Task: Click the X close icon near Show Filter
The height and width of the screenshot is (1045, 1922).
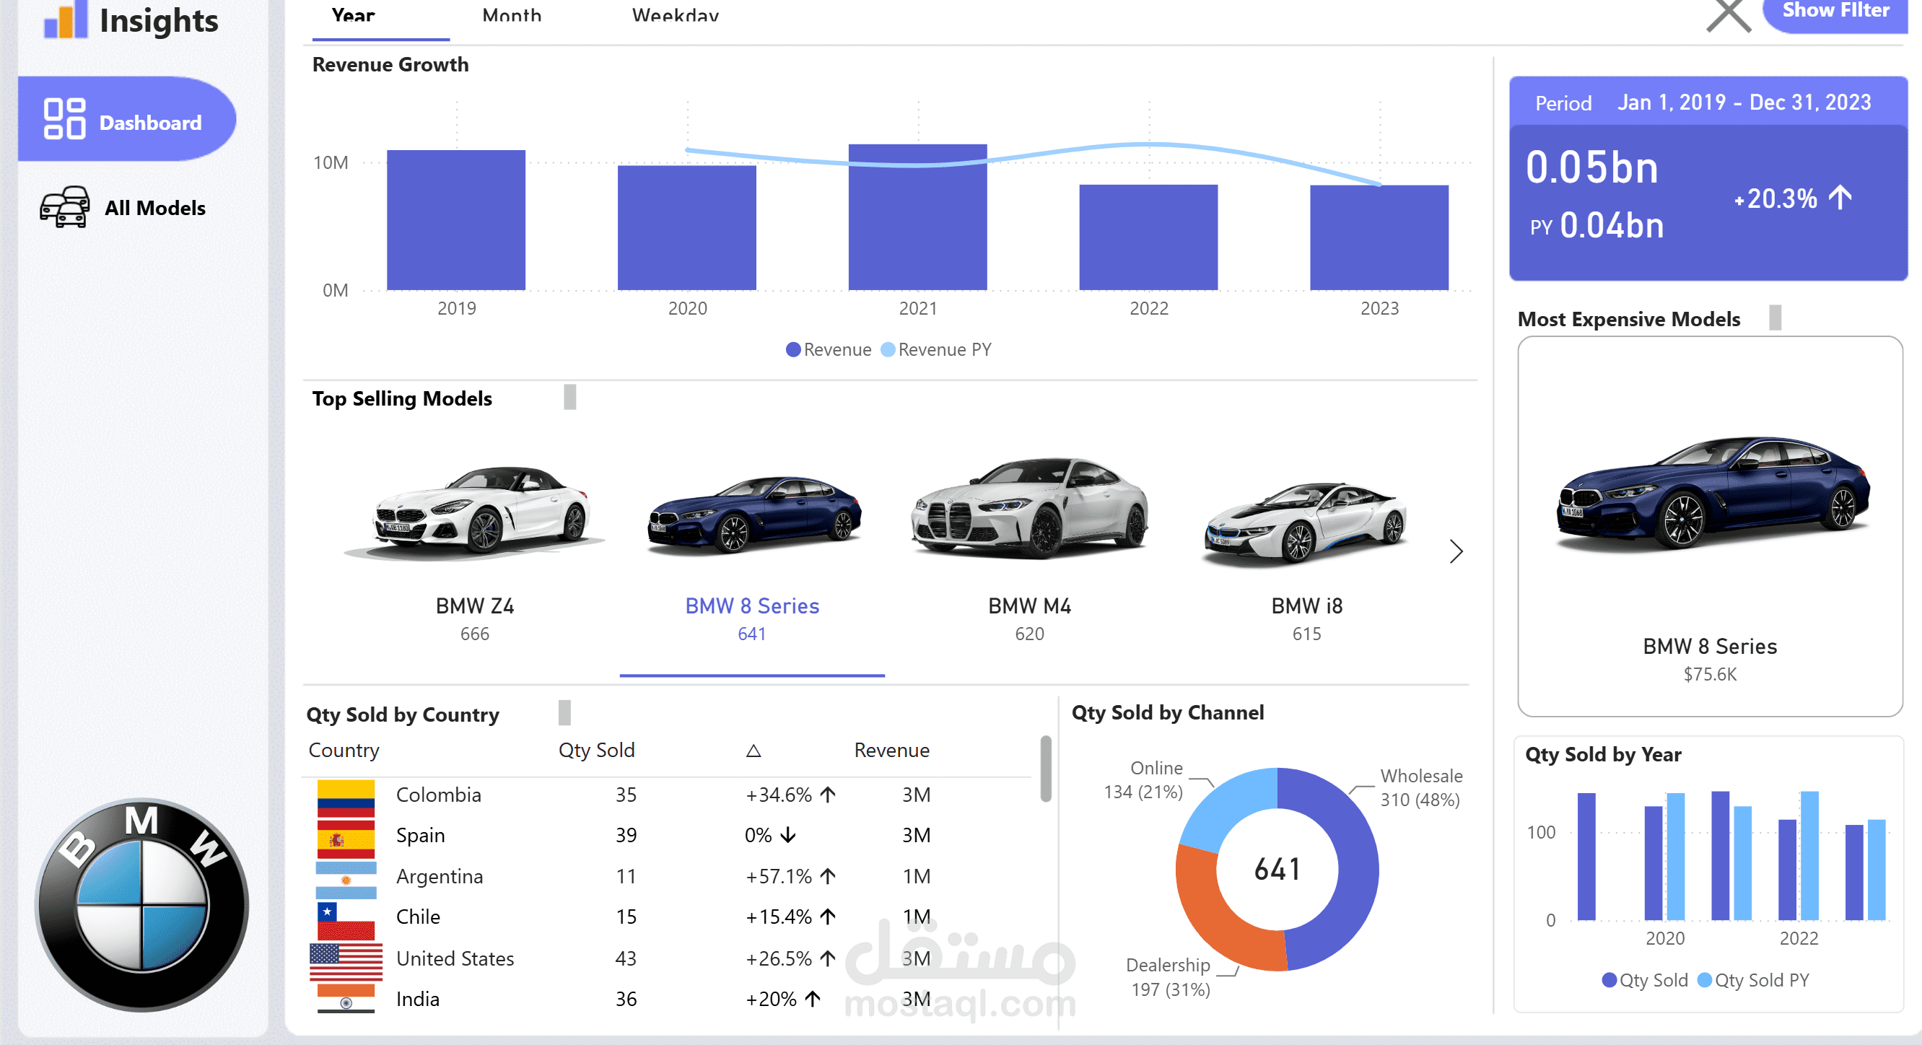Action: pyautogui.click(x=1729, y=15)
